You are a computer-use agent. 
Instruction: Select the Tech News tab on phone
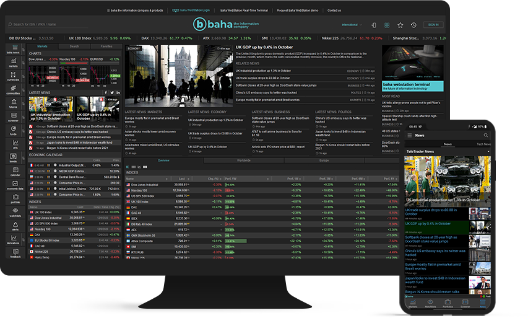coord(483,144)
